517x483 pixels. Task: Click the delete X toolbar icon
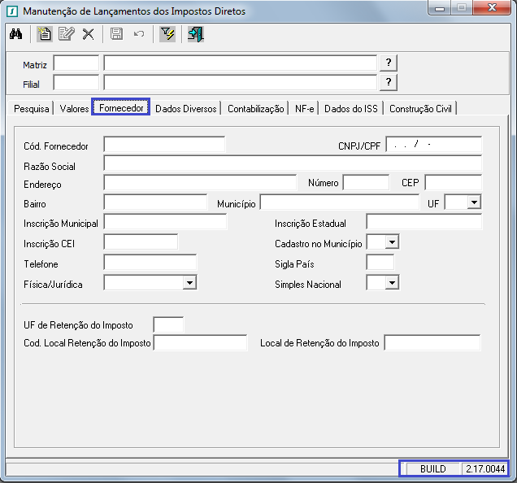[88, 34]
